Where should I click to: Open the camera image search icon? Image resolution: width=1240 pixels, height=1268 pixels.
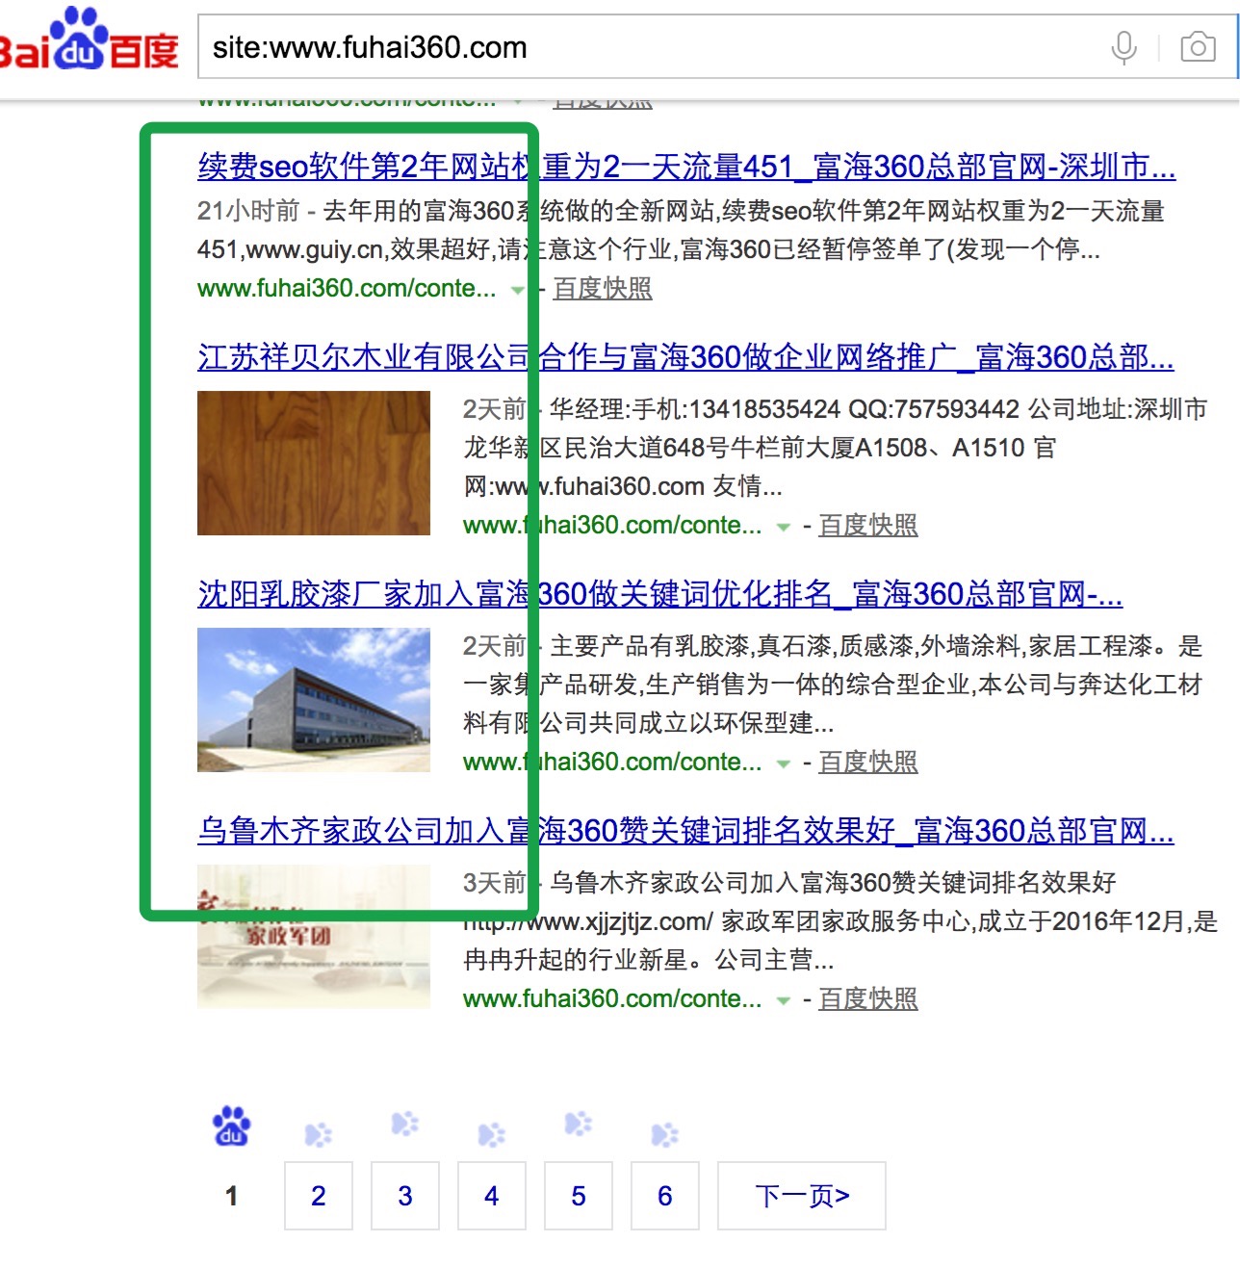(1198, 46)
